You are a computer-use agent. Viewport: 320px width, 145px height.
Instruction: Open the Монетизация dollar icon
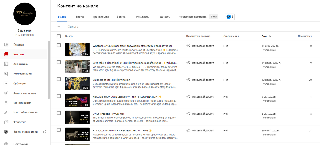pyautogui.click(x=6, y=103)
